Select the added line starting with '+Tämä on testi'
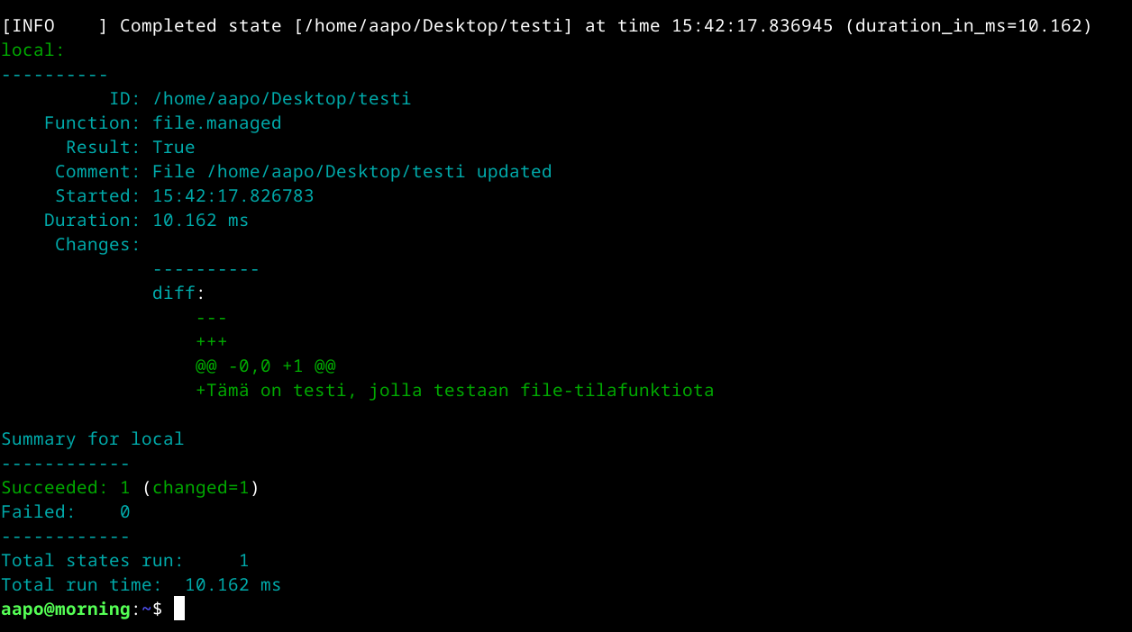 coord(454,391)
